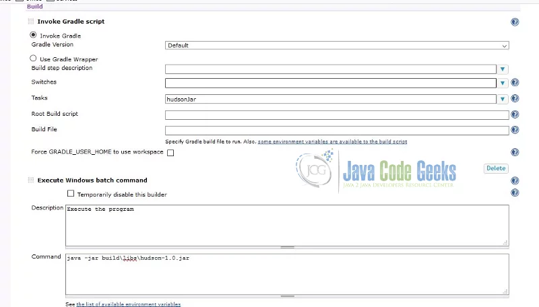Open help icon for Build File field

515,130
